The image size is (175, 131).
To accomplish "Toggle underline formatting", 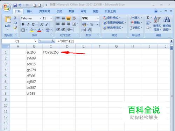I will 33,24.
